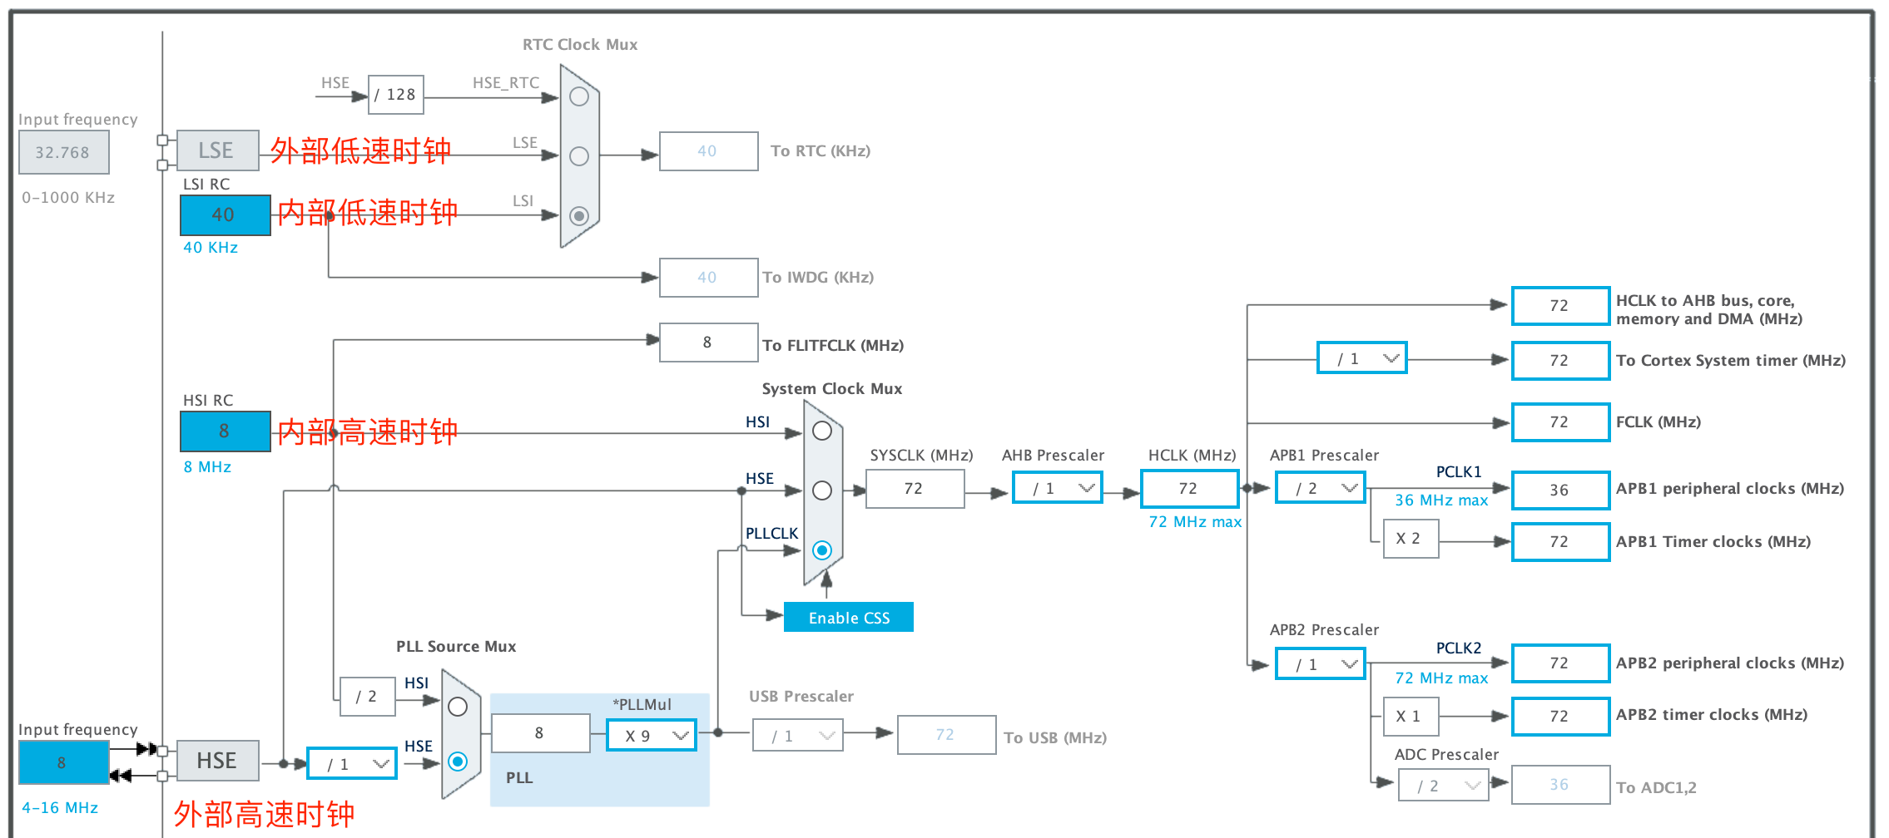
Task: Click the To ADC1,2 value box
Action: 1561,785
